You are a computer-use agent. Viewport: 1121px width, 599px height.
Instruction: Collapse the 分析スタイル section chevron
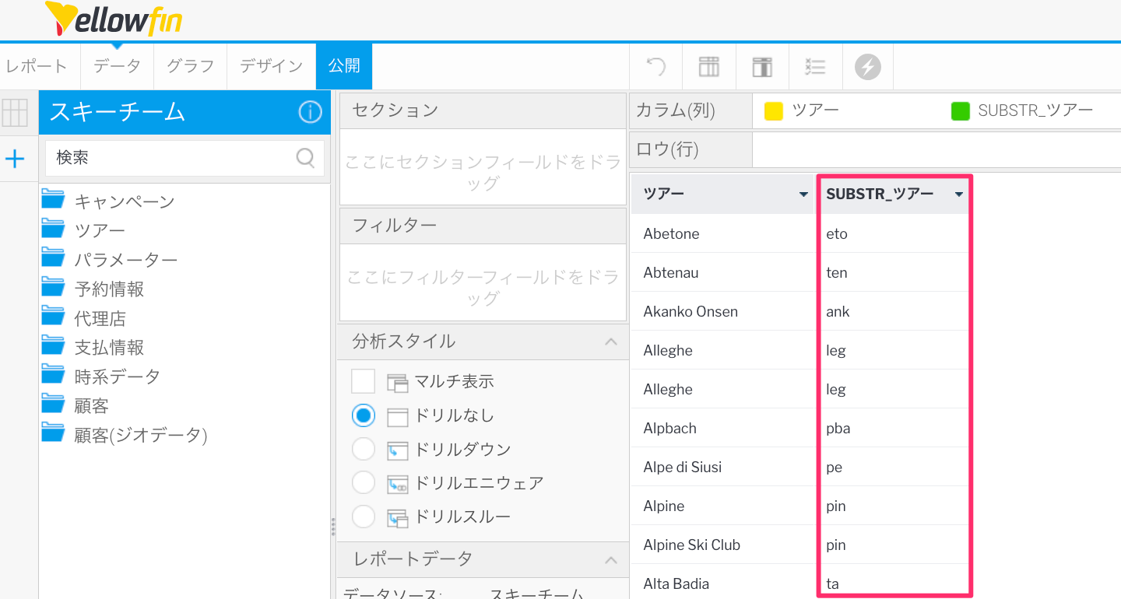(611, 342)
